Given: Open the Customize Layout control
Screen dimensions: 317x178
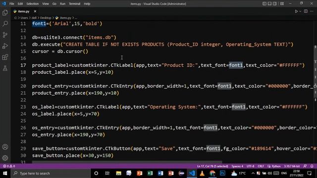Looking at the screenshot, I should point(282,3).
